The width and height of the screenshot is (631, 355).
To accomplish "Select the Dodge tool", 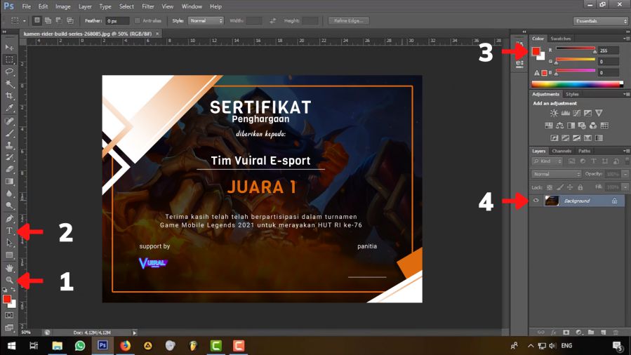I will click(9, 206).
